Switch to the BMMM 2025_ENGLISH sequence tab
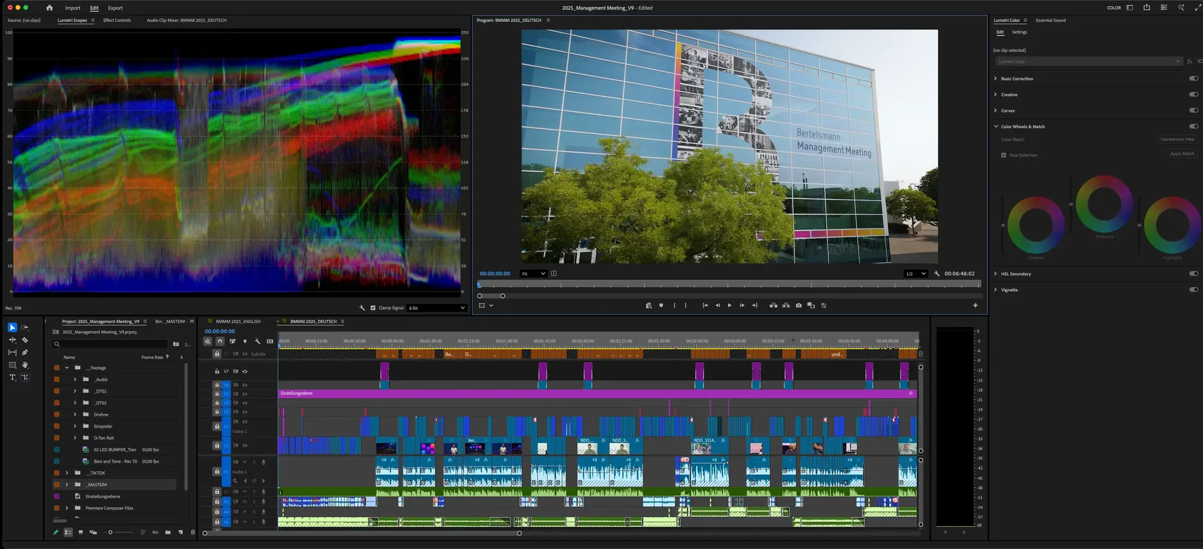 (x=238, y=321)
